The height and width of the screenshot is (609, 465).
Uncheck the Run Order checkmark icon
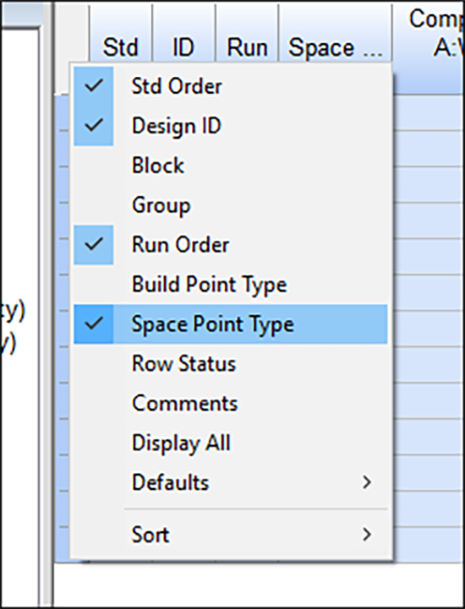pos(94,245)
